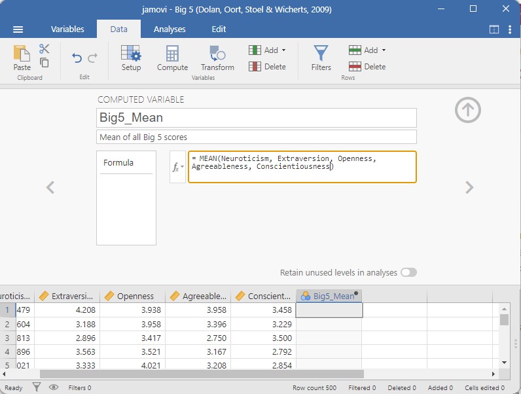Click the Paste clipboard icon
The image size is (521, 394).
click(22, 58)
